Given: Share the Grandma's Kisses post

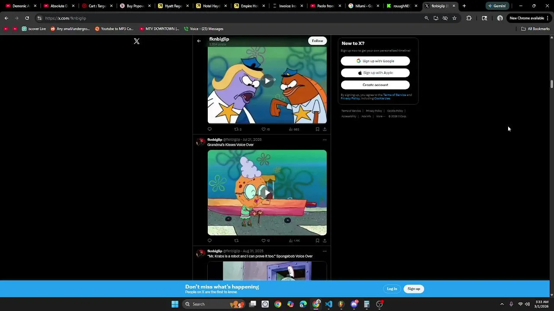Looking at the screenshot, I should point(325,241).
